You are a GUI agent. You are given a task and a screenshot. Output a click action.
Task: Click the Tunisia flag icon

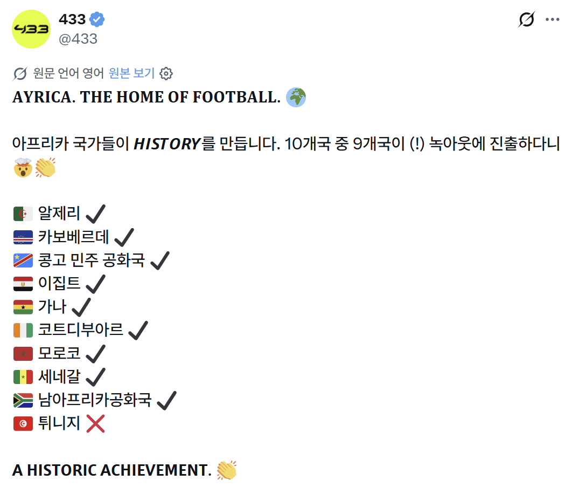[x=23, y=423]
